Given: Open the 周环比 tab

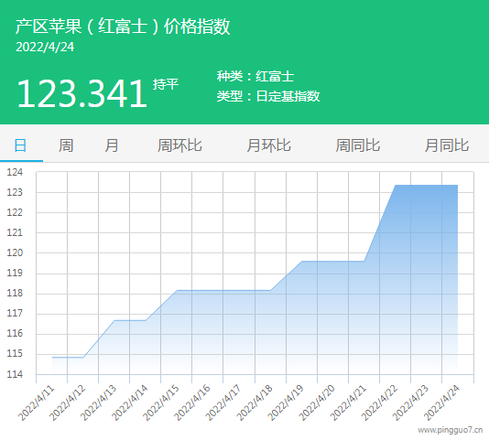Looking at the screenshot, I should pyautogui.click(x=179, y=145).
